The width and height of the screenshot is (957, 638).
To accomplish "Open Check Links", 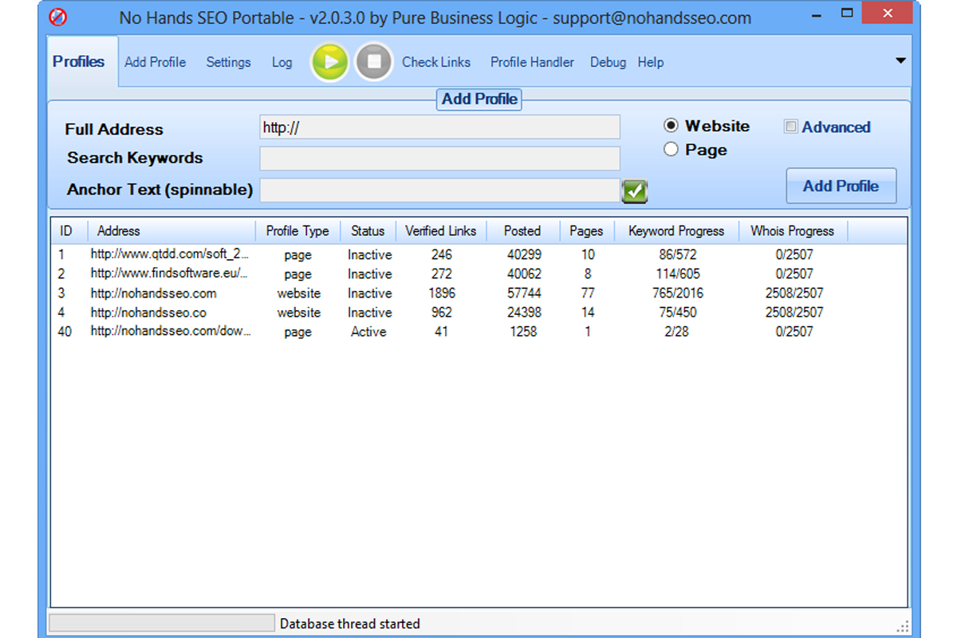I will pyautogui.click(x=436, y=62).
